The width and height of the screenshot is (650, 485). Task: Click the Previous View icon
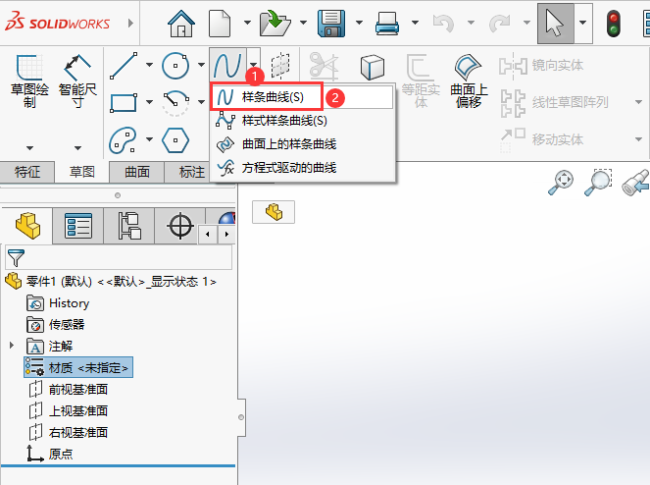635,183
